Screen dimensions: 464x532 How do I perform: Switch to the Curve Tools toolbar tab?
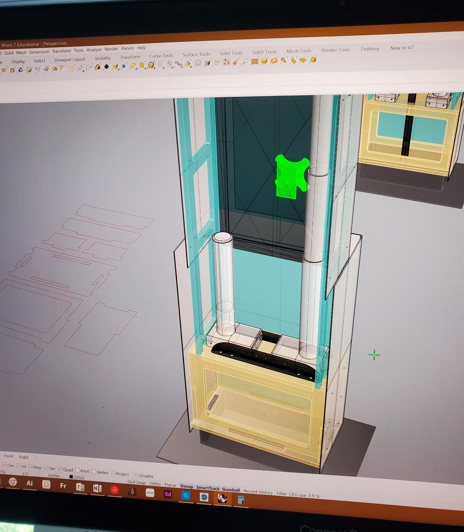pyautogui.click(x=161, y=56)
